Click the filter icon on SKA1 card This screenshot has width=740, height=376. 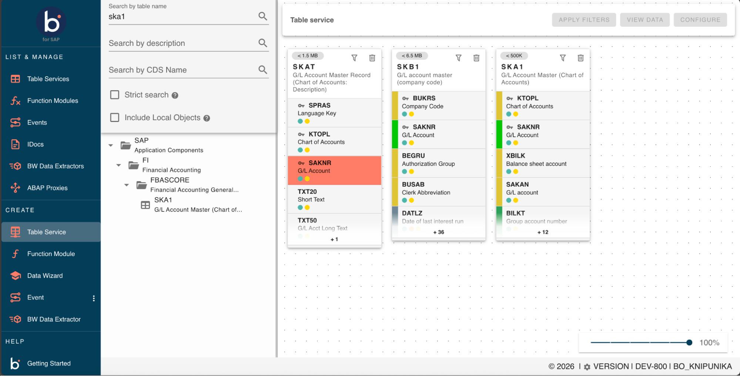(x=563, y=58)
